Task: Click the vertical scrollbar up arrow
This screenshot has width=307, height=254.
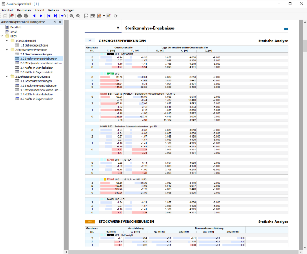Action: click(x=305, y=22)
